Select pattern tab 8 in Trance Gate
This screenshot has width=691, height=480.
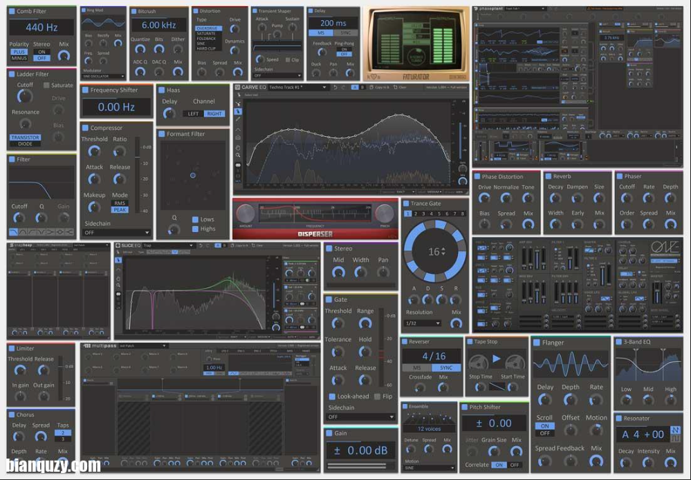point(462,214)
